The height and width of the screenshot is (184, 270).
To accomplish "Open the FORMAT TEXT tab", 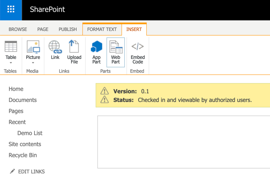I will 102,29.
